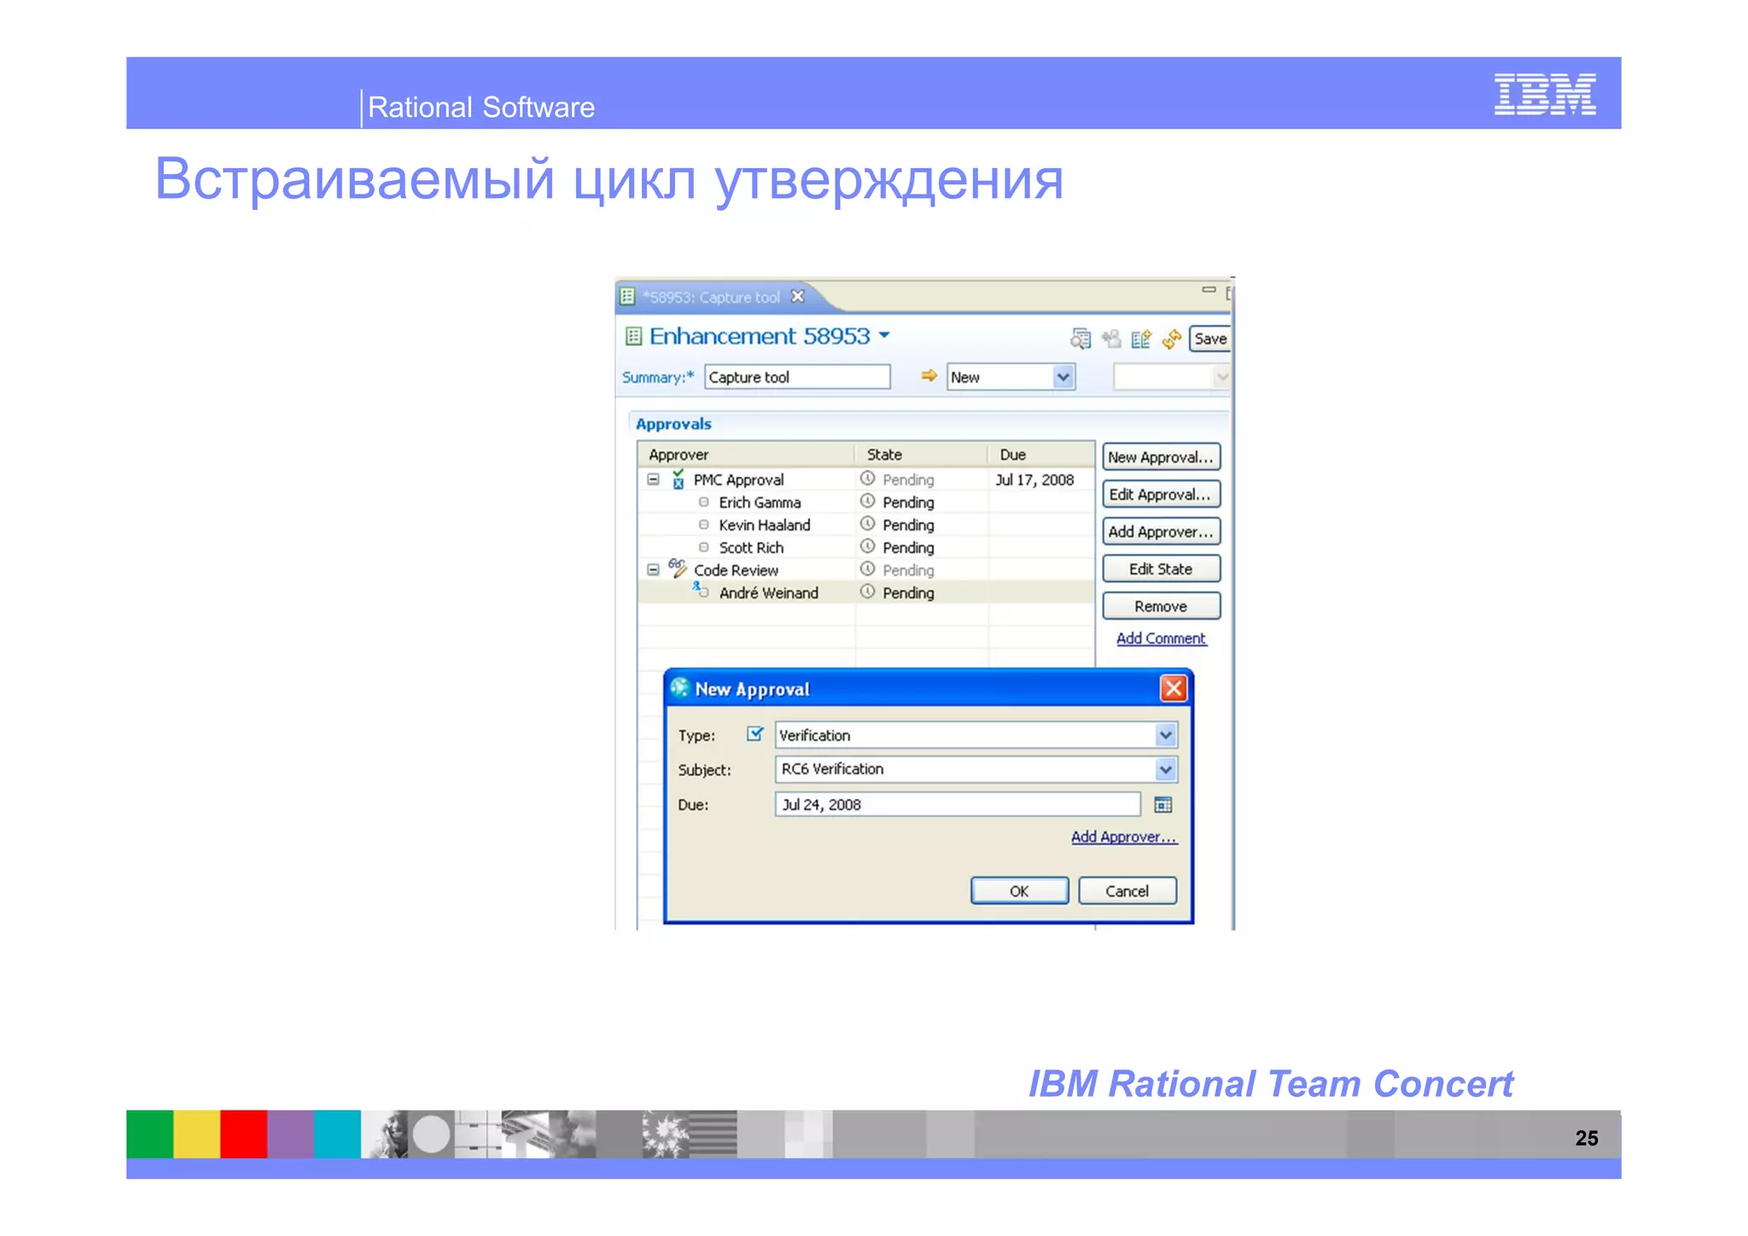The width and height of the screenshot is (1748, 1236).
Task: Click the clock icon in Code Review row
Action: (x=867, y=568)
